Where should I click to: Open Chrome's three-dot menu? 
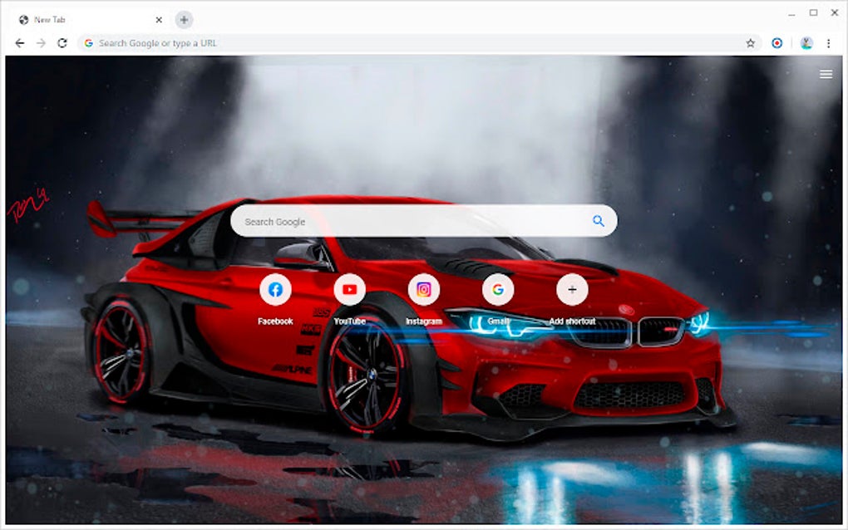[828, 43]
